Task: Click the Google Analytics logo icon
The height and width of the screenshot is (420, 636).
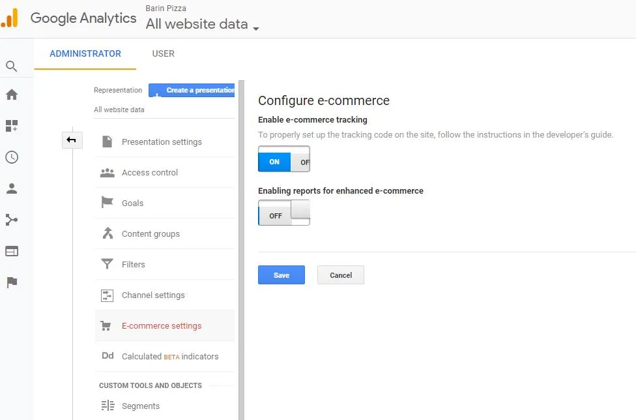Action: (x=10, y=18)
